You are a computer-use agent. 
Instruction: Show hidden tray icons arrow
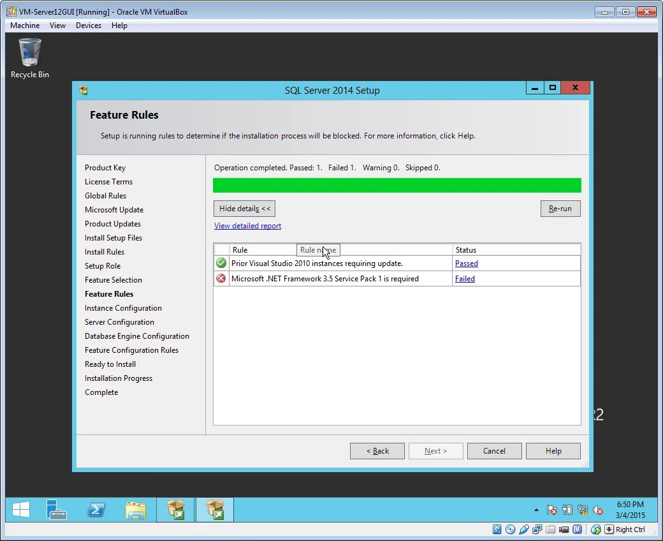[x=536, y=510]
